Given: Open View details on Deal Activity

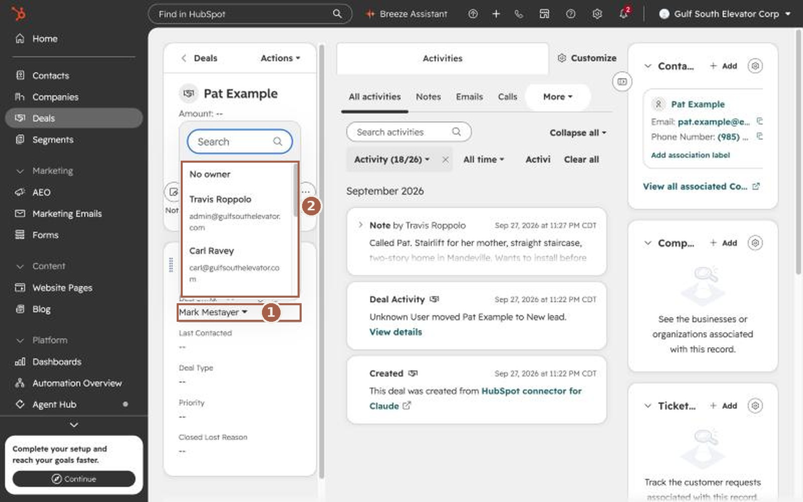Looking at the screenshot, I should [395, 332].
